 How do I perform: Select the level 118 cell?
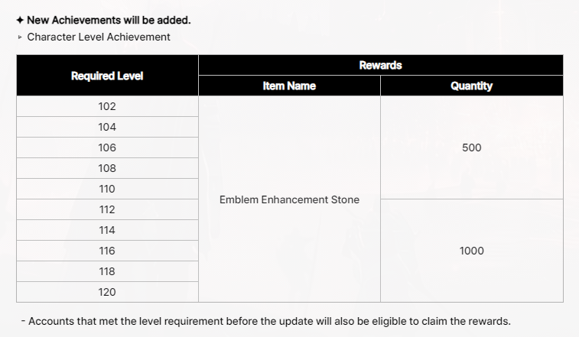click(x=107, y=272)
